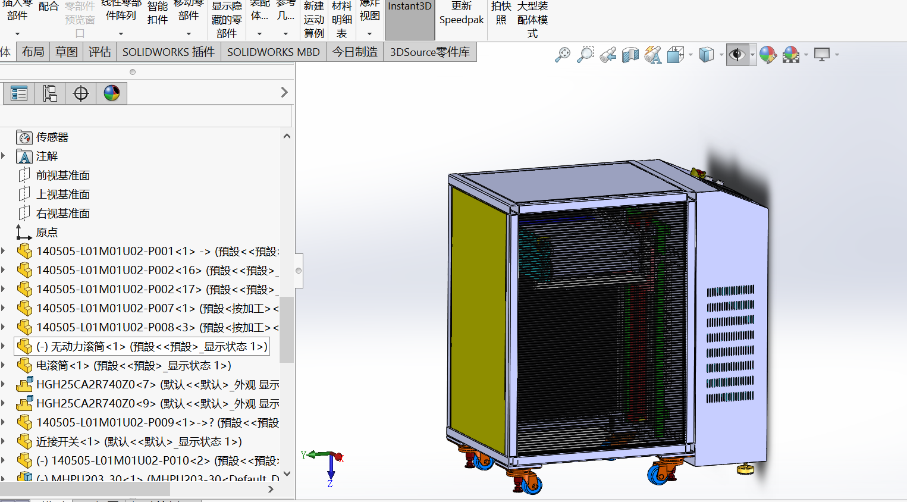
Task: Expand 140505-L01M01U02-P002<17> node
Action: coord(3,289)
